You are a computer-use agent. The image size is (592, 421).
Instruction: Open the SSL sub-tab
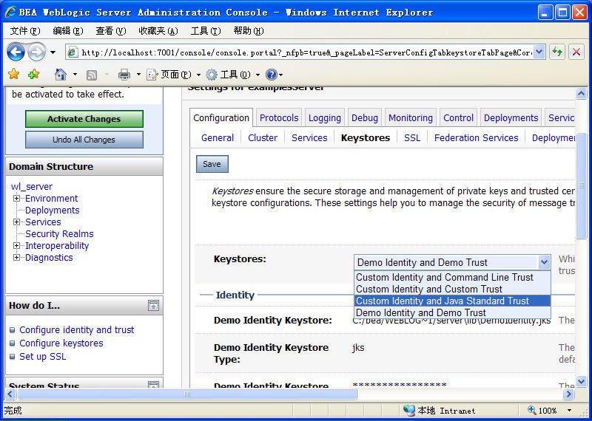coord(411,137)
